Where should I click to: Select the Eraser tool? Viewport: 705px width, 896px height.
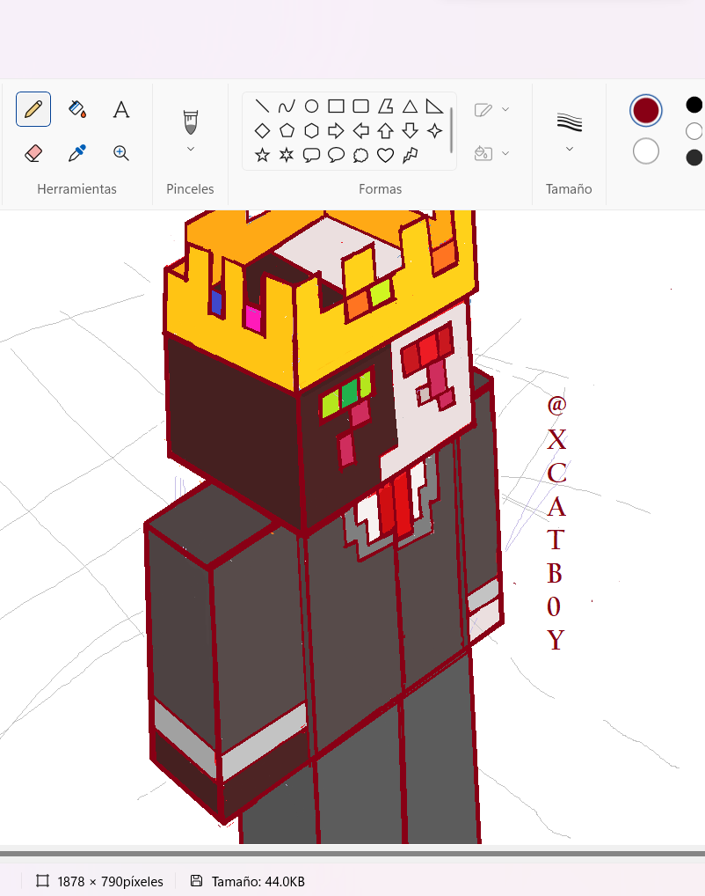click(x=33, y=153)
